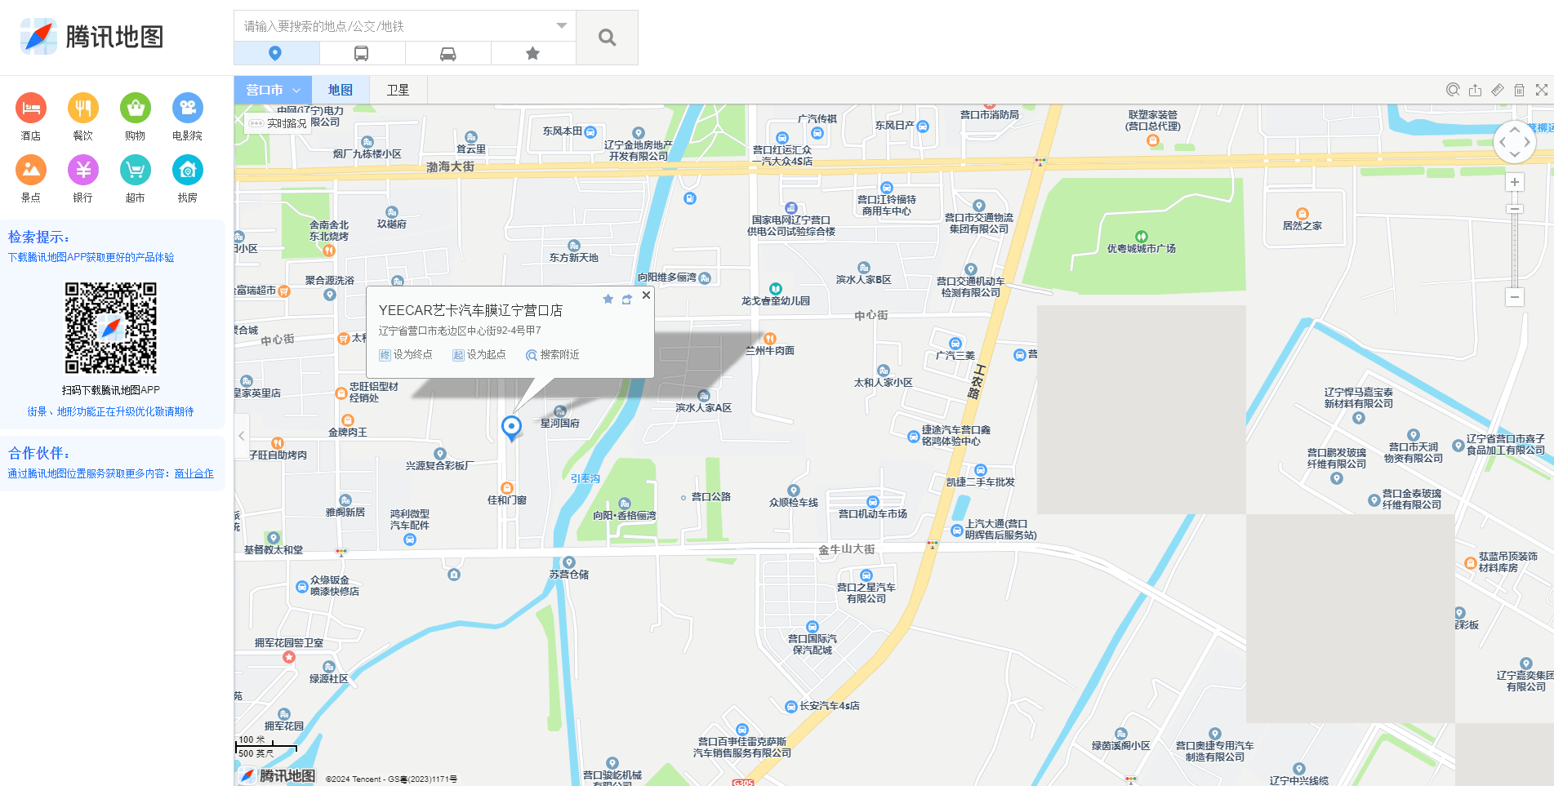Select the 地图 map view tab
The width and height of the screenshot is (1554, 786).
(341, 90)
